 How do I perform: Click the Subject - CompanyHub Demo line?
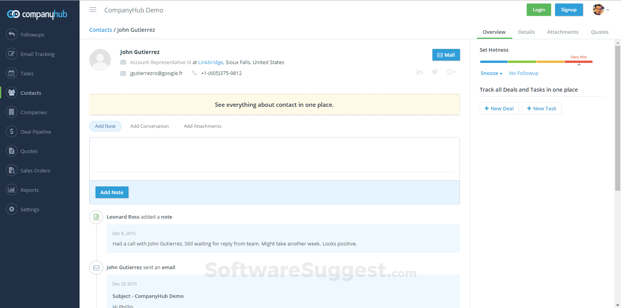click(x=148, y=296)
